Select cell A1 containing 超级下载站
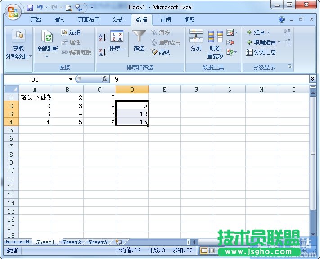The image size is (320, 259). pos(35,97)
